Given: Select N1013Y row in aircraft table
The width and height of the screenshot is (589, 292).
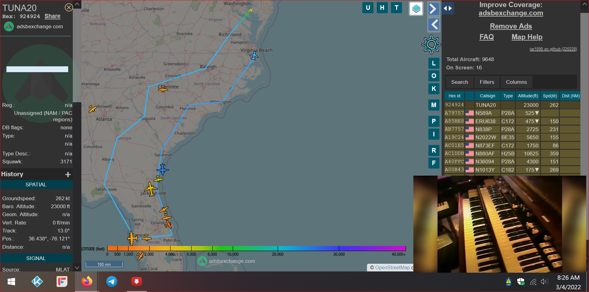Looking at the screenshot, I should point(512,170).
